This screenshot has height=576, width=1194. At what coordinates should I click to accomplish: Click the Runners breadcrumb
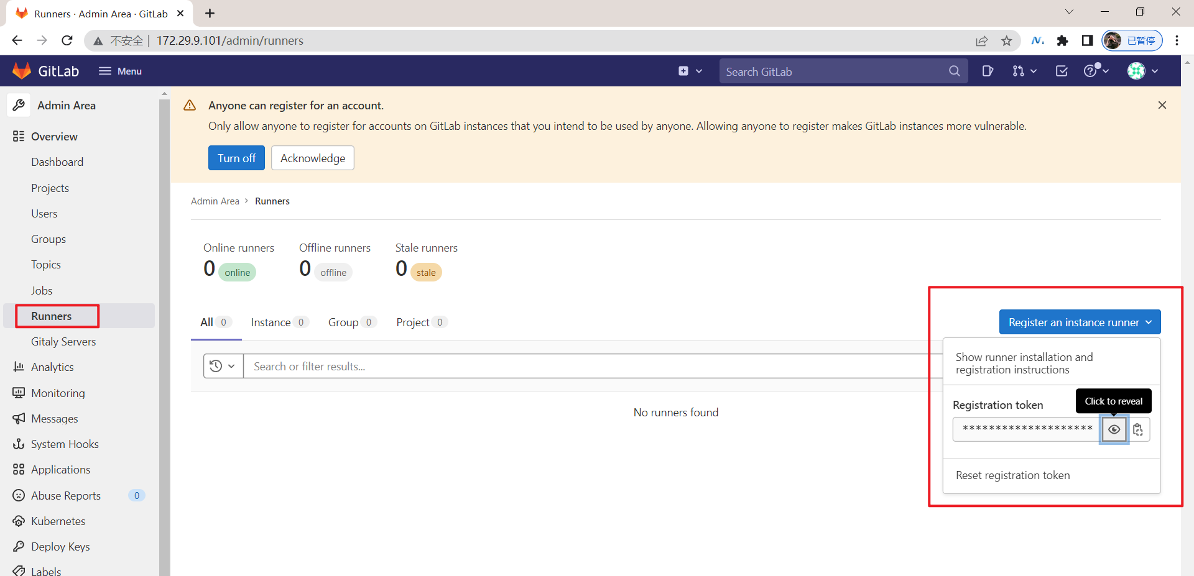(272, 201)
